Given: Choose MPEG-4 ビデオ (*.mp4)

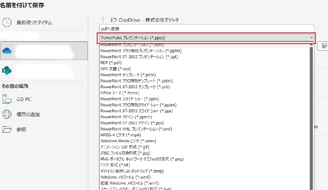Looking at the screenshot, I should (x=120, y=135).
